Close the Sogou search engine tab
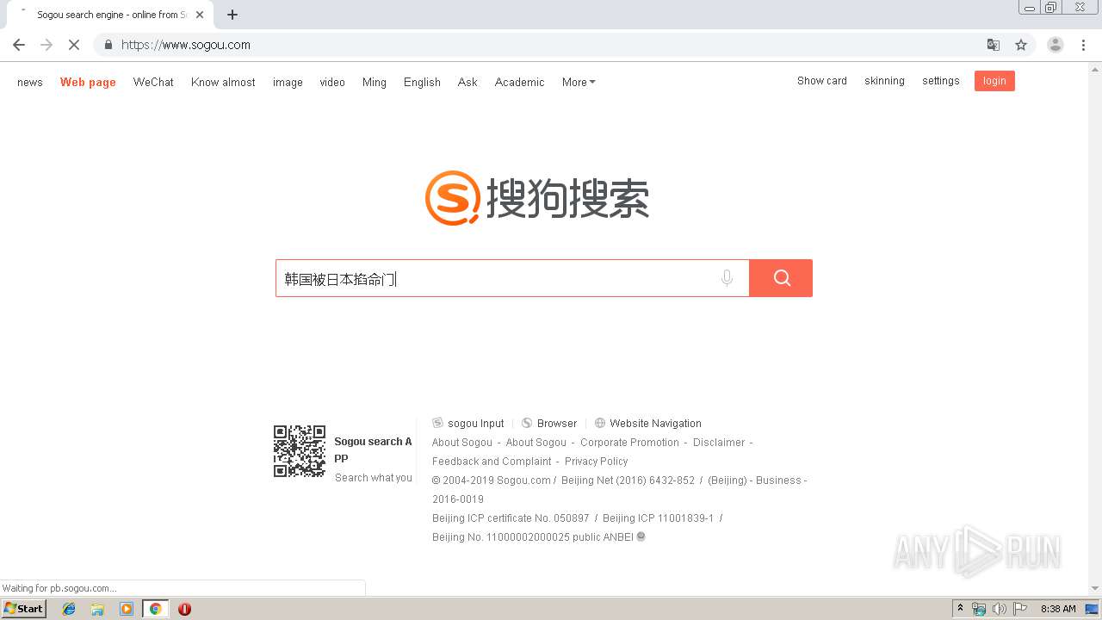 [x=200, y=15]
